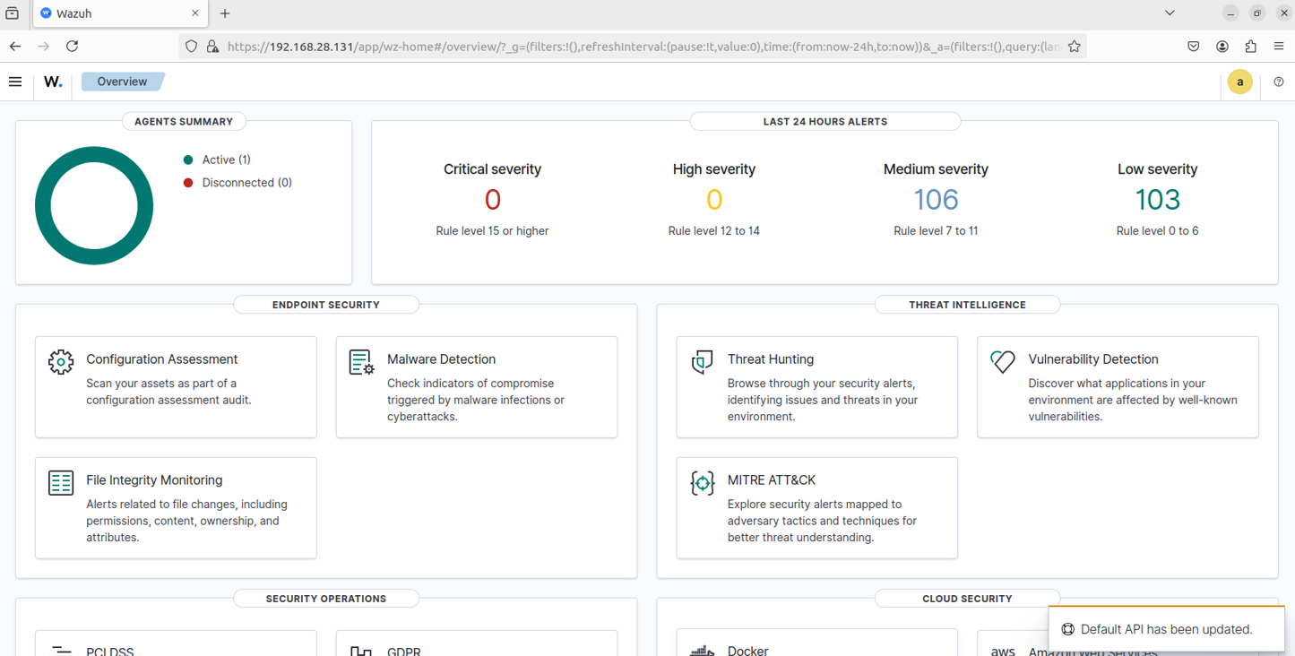Image resolution: width=1295 pixels, height=656 pixels.
Task: Click the Low severity count 103
Action: tap(1157, 199)
